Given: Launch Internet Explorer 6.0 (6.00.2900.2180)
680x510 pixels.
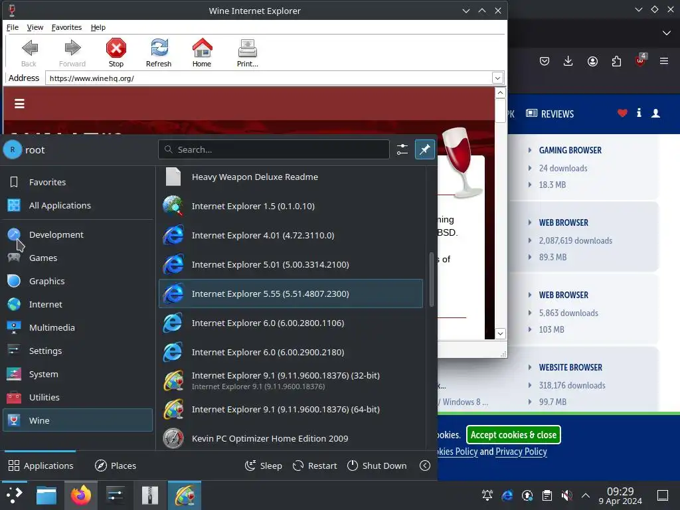Looking at the screenshot, I should pyautogui.click(x=291, y=352).
